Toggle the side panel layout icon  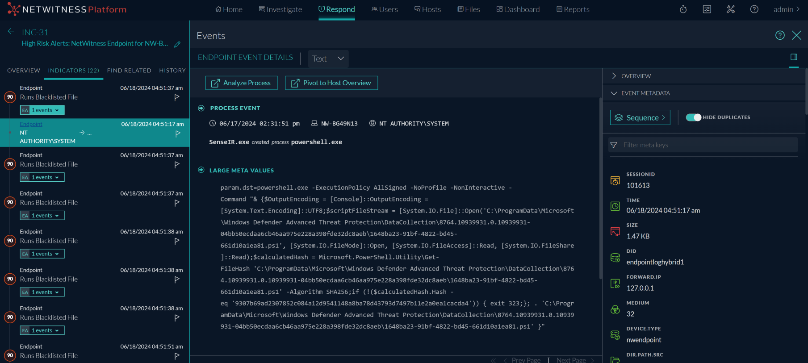tap(793, 57)
